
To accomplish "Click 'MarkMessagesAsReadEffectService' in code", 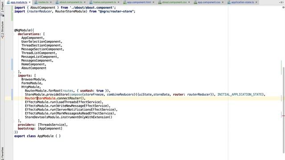I will pyautogui.click(x=85, y=113).
